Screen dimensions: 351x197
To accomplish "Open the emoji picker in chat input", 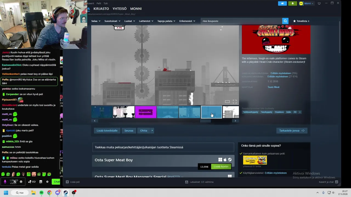I will click(21, 182).
